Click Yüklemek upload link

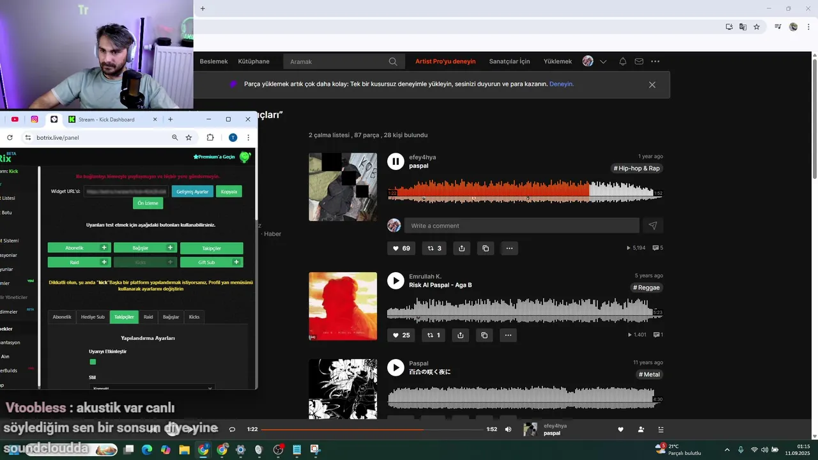point(558,61)
